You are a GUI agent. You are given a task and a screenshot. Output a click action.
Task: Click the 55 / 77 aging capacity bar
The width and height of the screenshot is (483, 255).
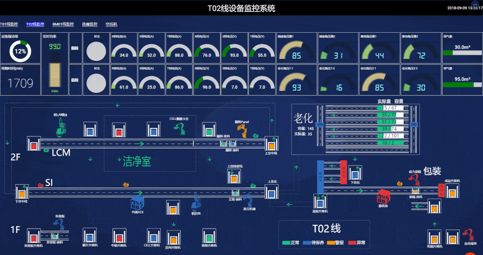coord(387,115)
